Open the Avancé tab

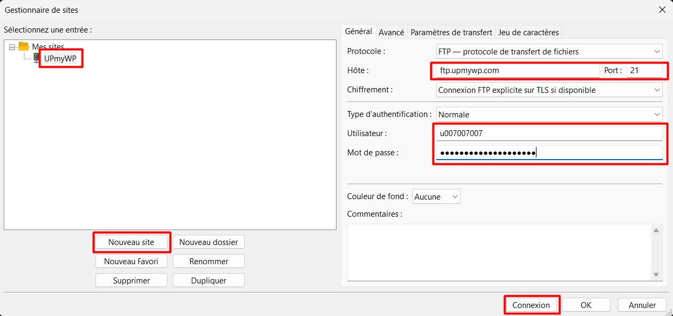(x=391, y=32)
